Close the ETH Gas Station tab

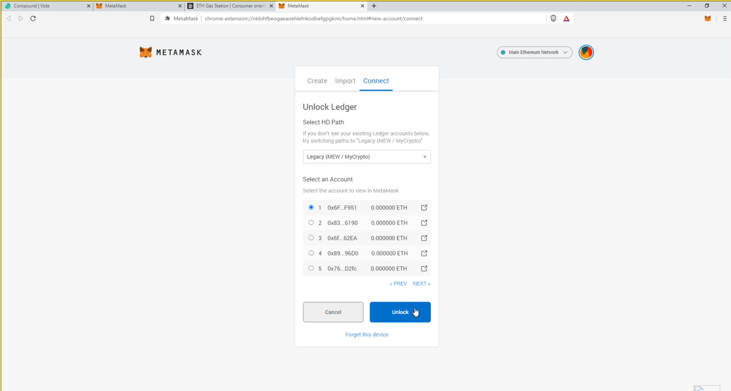coord(271,6)
